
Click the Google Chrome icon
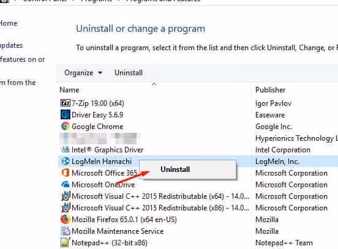click(65, 126)
